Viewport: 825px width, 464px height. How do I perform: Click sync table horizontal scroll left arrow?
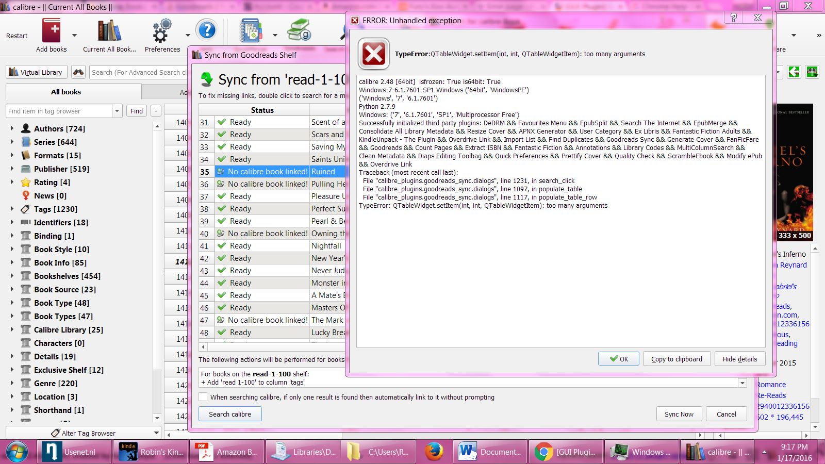click(203, 347)
